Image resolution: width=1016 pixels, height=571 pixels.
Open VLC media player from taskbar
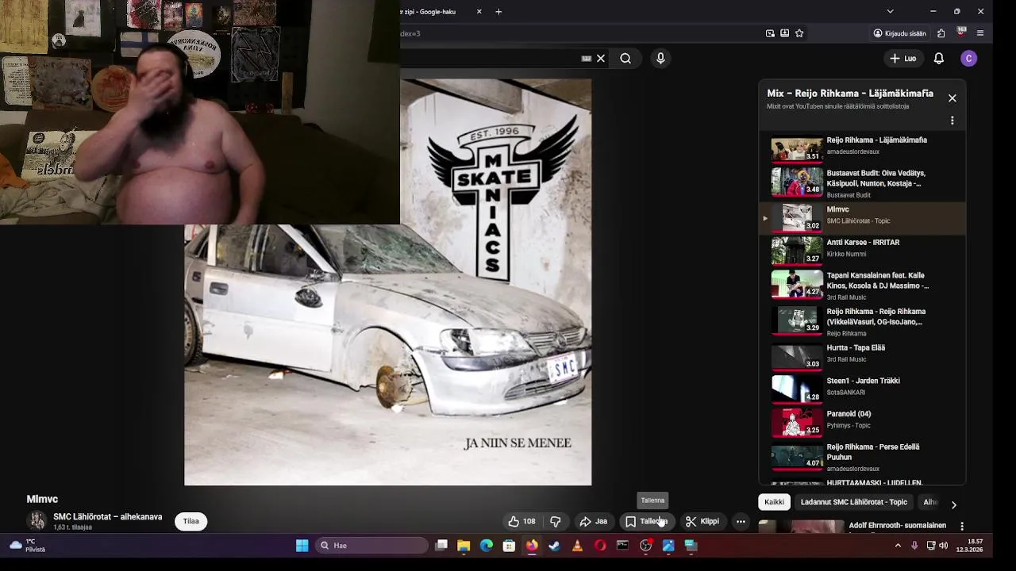(x=577, y=546)
